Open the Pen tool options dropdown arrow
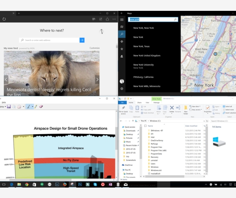Viewport: 236px width, 198px height. 32,107
